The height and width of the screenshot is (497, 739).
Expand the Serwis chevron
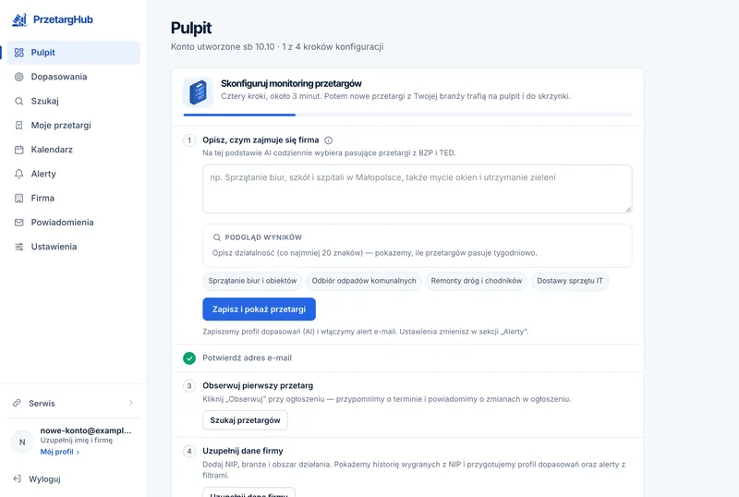(131, 403)
